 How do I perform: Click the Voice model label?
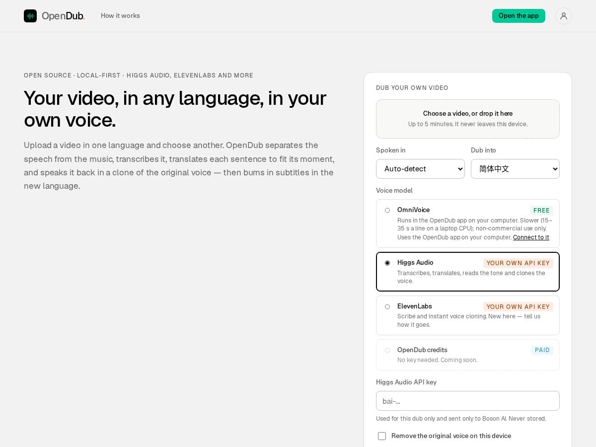394,190
